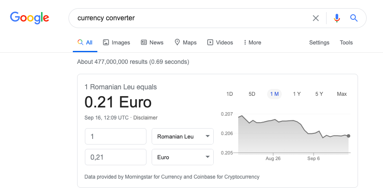Open the Disclaimer link
This screenshot has width=383, height=192.
[x=145, y=118]
